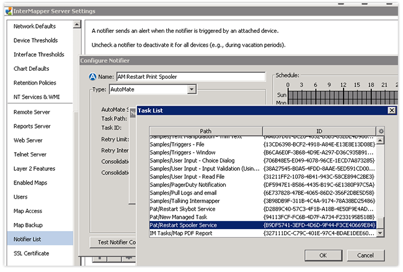Image resolution: width=403 pixels, height=272 pixels.
Task: Edit the Name field 'AM Restart Print Spooler'
Action: [191, 76]
